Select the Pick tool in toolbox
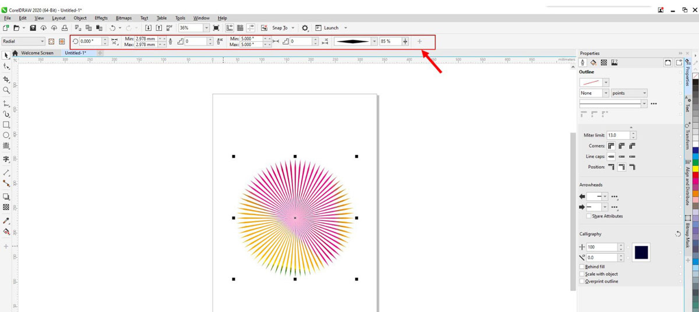Image resolution: width=699 pixels, height=312 pixels. point(6,55)
